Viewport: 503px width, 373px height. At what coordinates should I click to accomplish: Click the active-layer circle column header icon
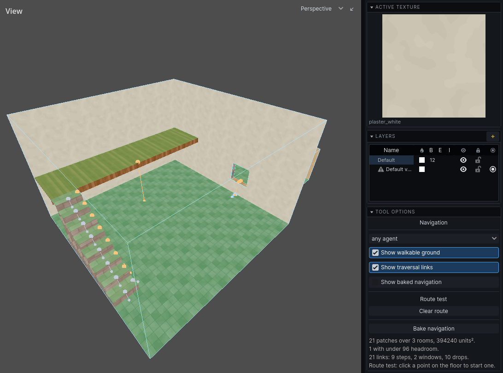click(x=493, y=150)
